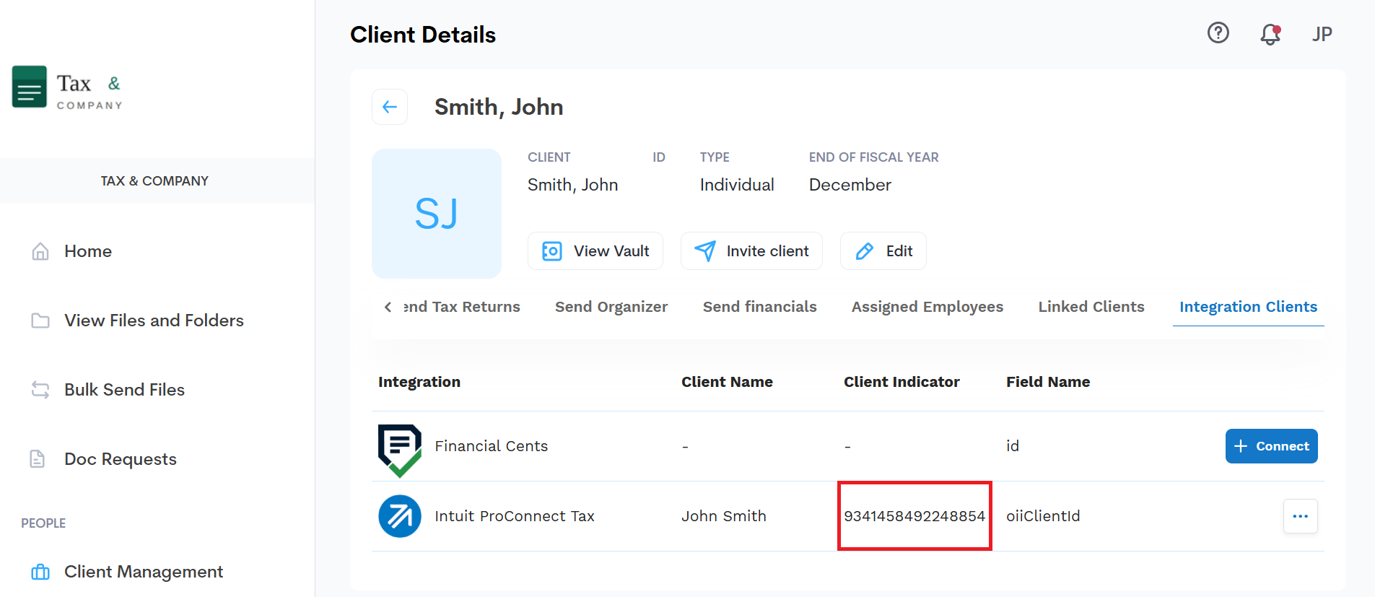The width and height of the screenshot is (1375, 597).
Task: Click the oiiClientId field name
Action: [1043, 516]
